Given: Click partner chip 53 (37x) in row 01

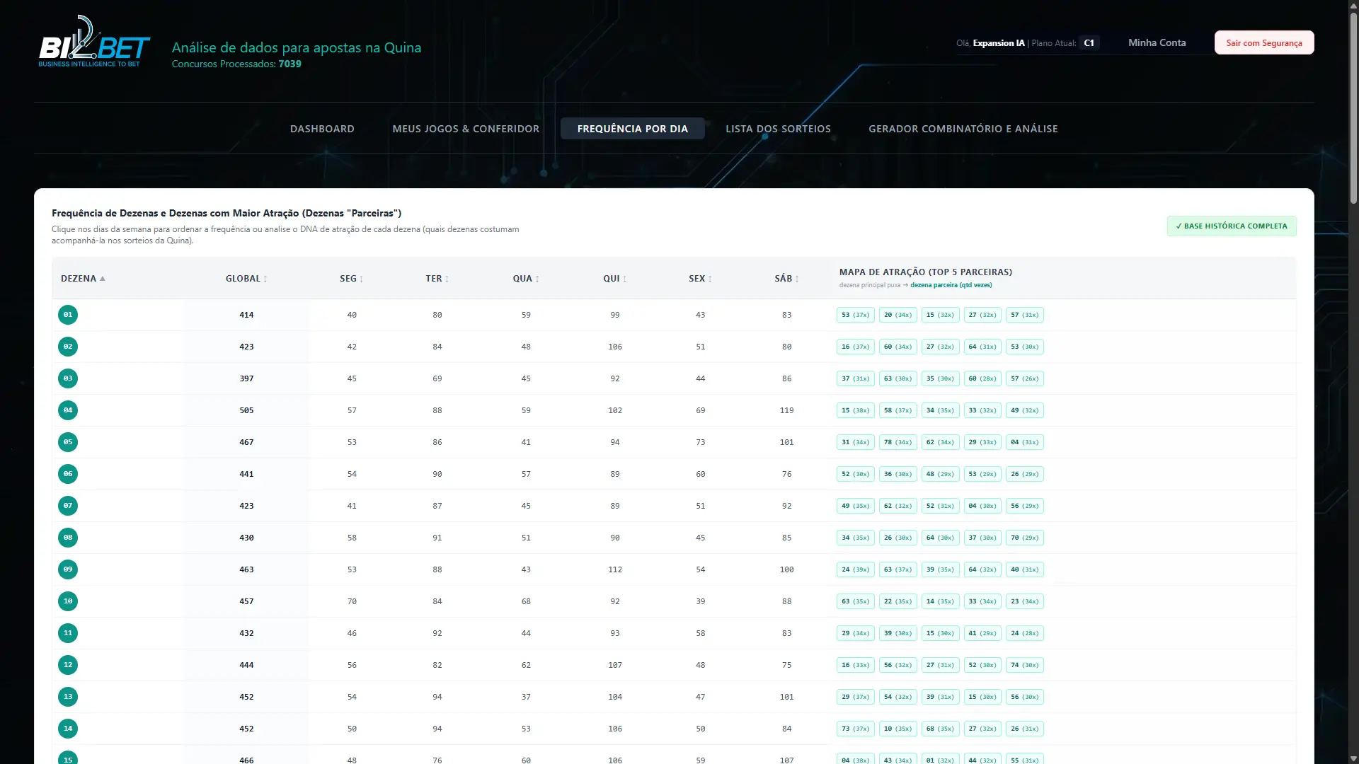Looking at the screenshot, I should (855, 315).
